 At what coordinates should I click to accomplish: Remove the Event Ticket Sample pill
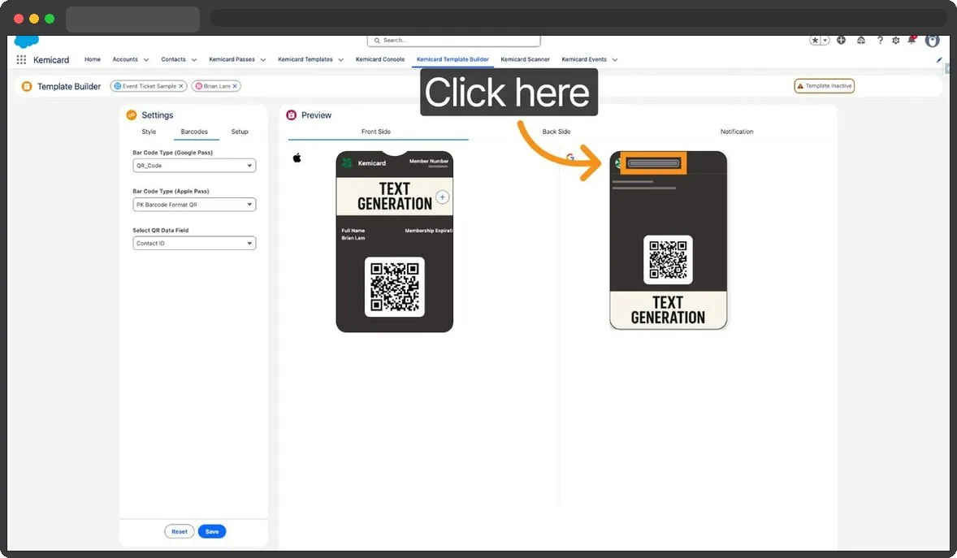[x=181, y=86]
